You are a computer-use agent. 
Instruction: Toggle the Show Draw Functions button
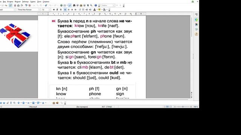69,5
